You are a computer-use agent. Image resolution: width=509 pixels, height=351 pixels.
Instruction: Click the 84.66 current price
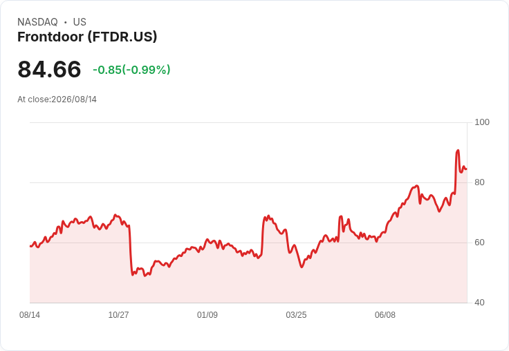click(49, 69)
